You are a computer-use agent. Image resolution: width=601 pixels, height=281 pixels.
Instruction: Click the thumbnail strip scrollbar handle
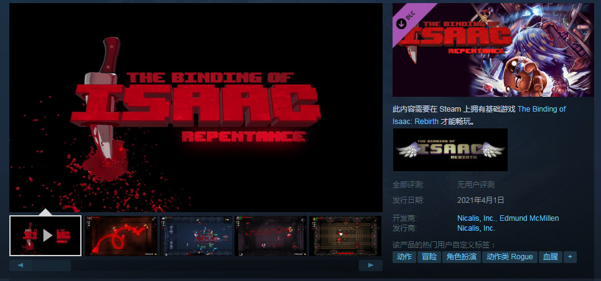point(52,265)
